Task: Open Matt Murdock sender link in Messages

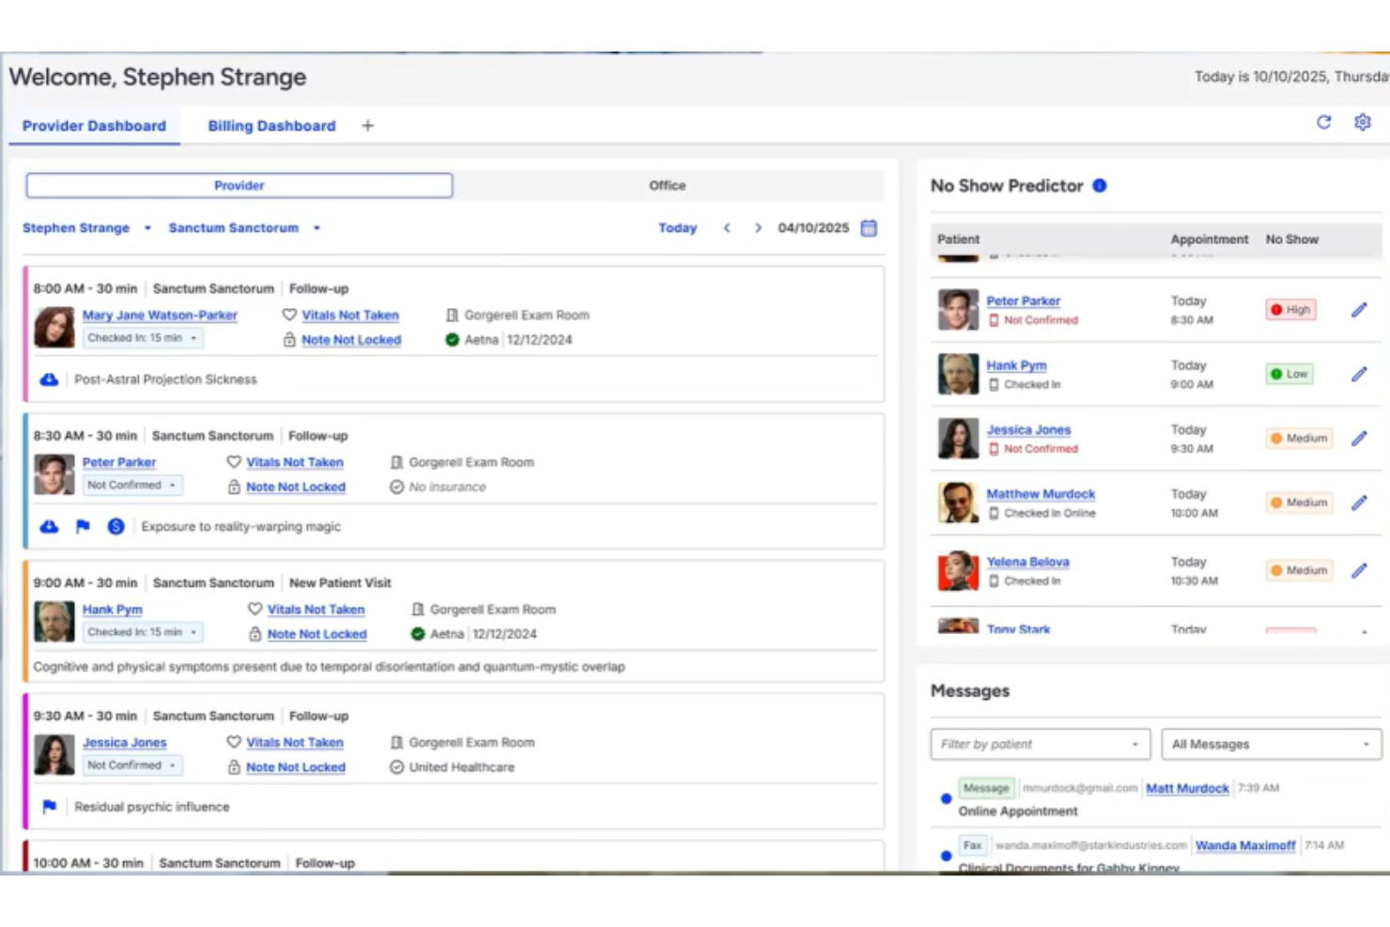Action: (x=1187, y=788)
